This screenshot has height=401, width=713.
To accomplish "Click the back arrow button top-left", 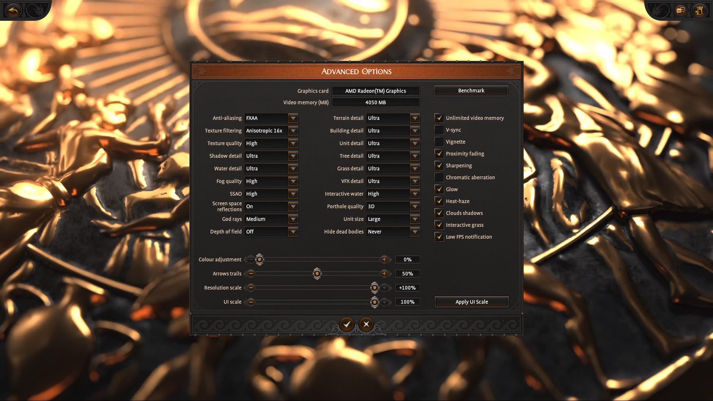I will (x=13, y=11).
